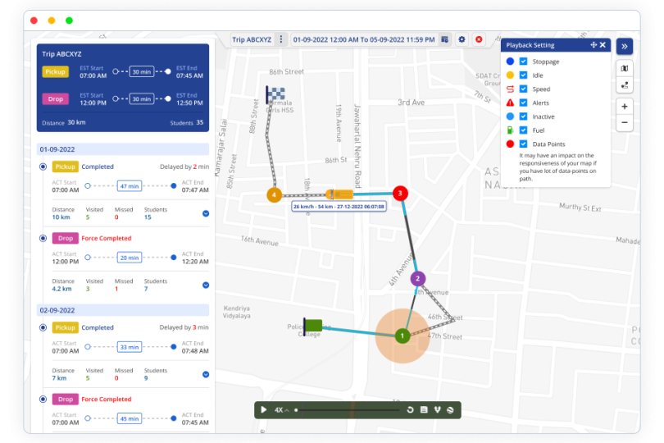
Task: Open playback settings gear icon
Action: coord(462,39)
